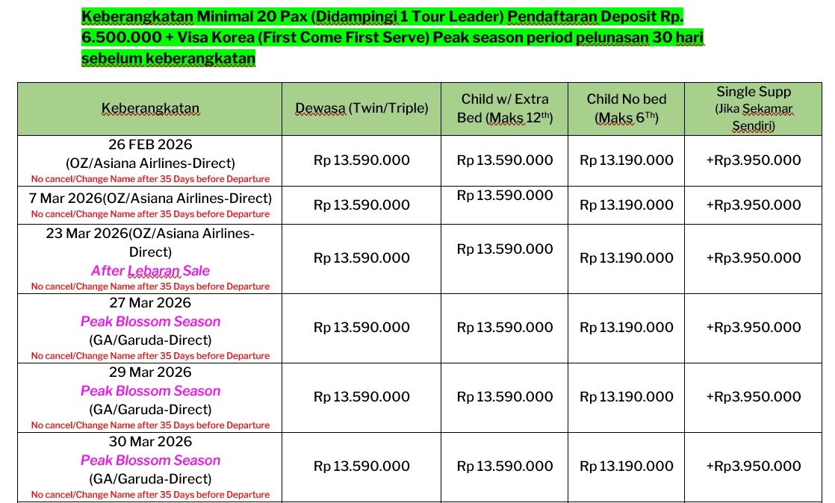Select the Child w/ Extra Bed header
The width and height of the screenshot is (835, 503).
(505, 108)
